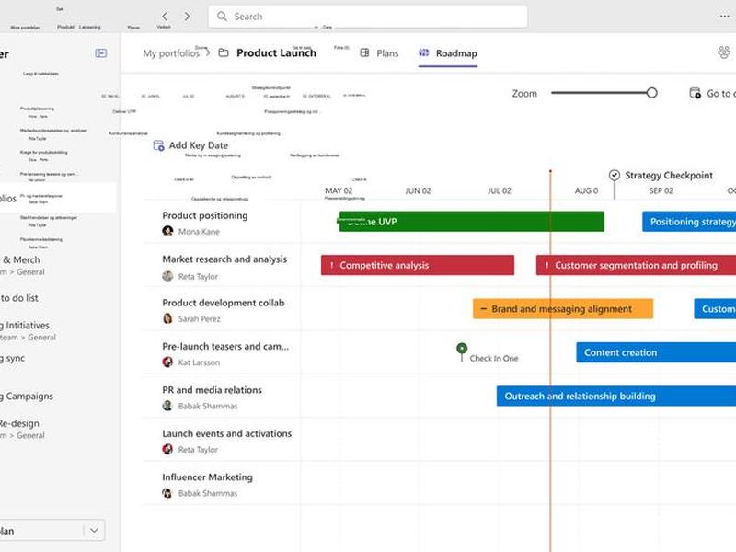Open the Go to date calendar icon
This screenshot has height=552, width=736.
[x=695, y=94]
